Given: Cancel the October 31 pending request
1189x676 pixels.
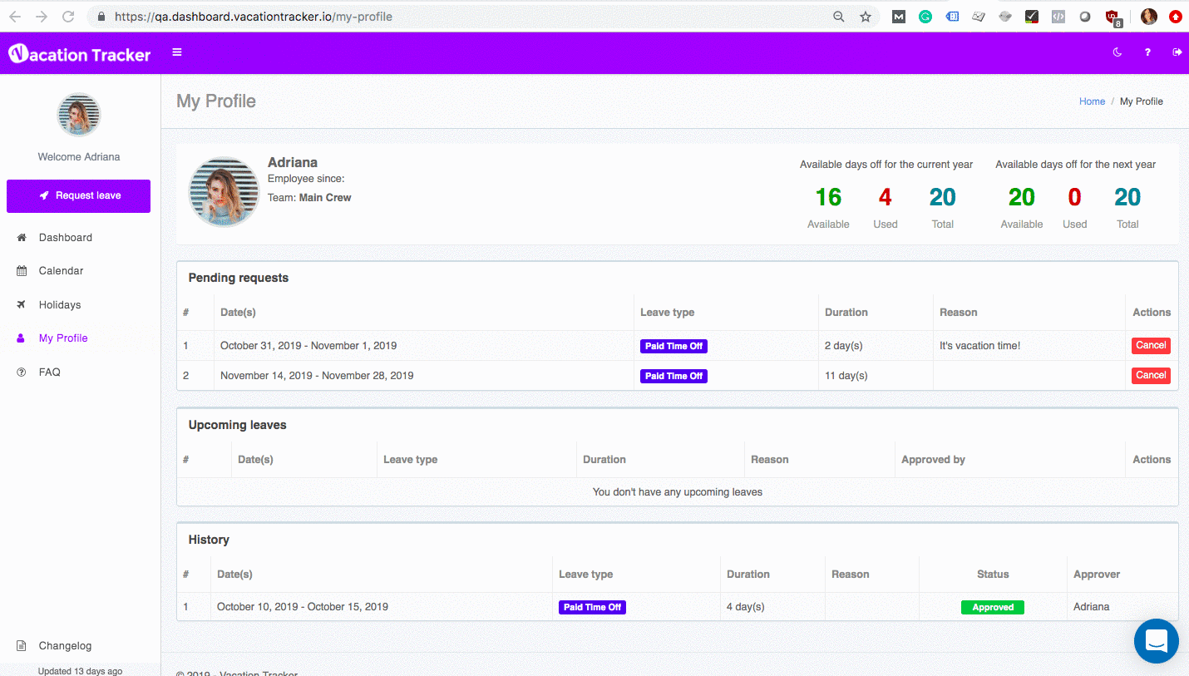Looking at the screenshot, I should 1151,346.
